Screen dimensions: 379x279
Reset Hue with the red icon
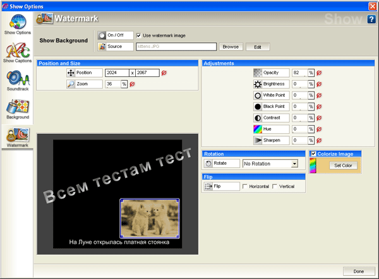[x=319, y=129]
